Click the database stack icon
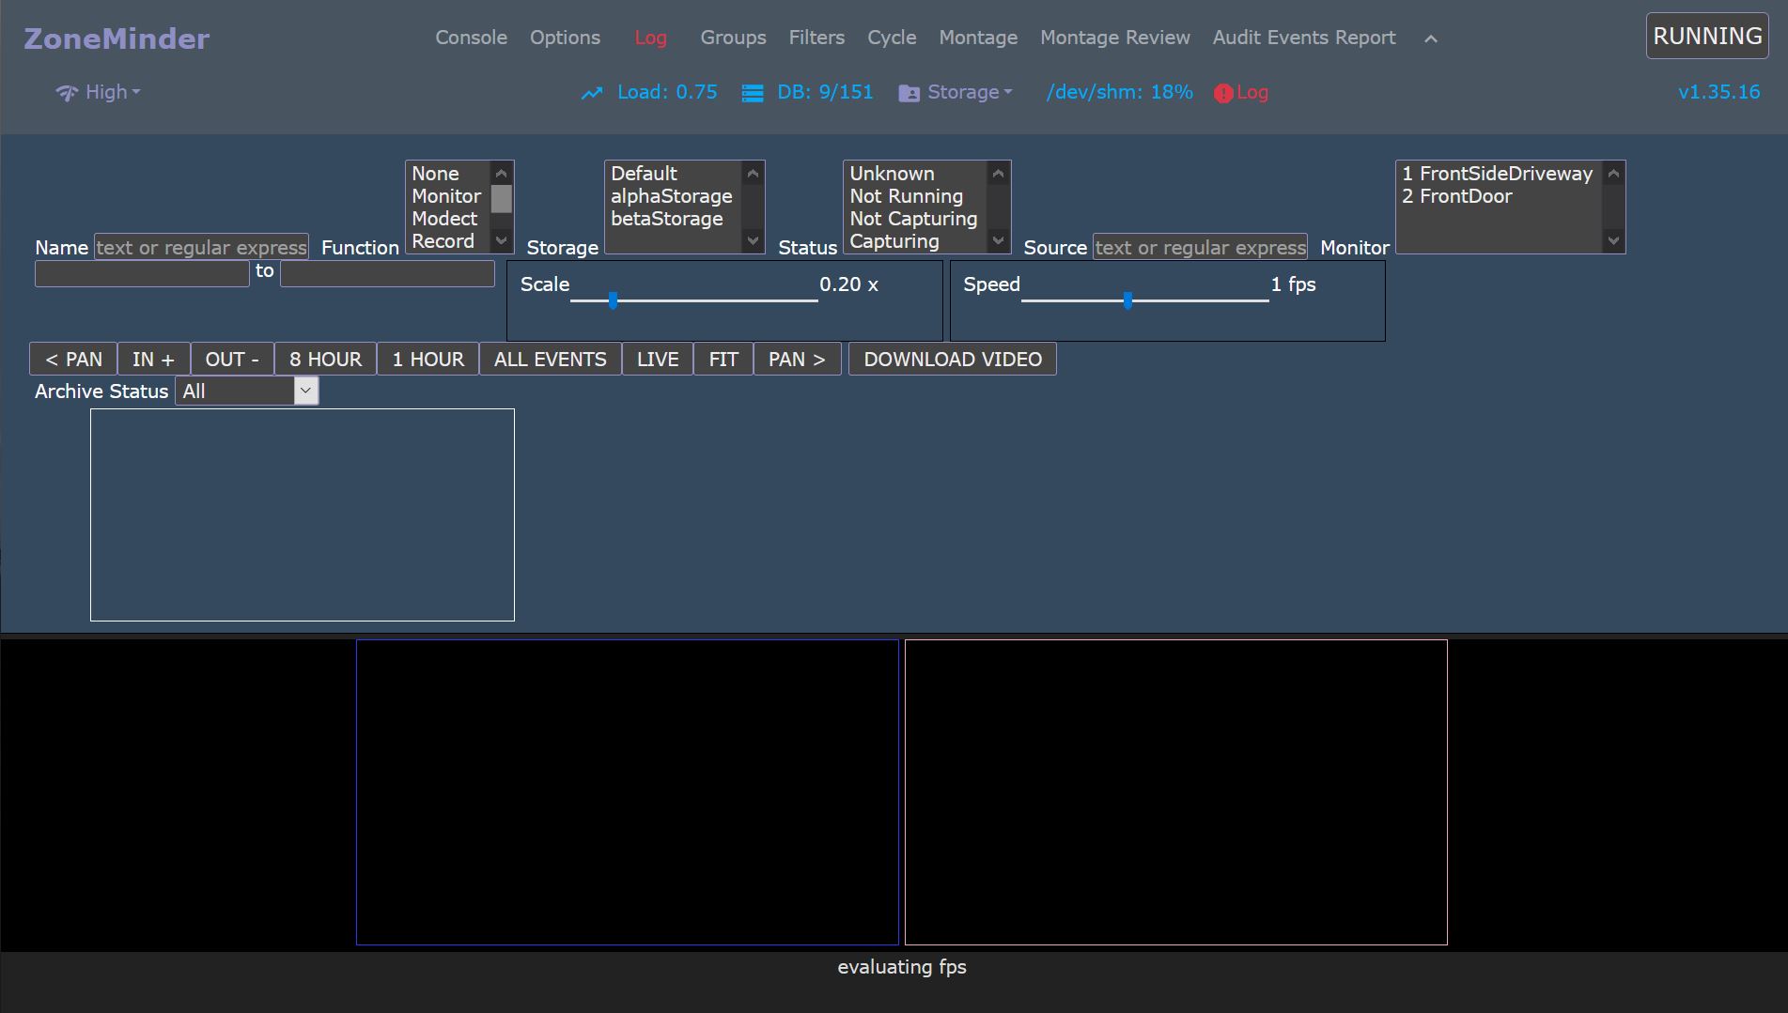The image size is (1788, 1013). [753, 93]
